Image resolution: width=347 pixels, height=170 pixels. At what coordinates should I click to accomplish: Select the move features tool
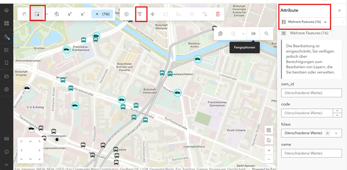pos(153,14)
